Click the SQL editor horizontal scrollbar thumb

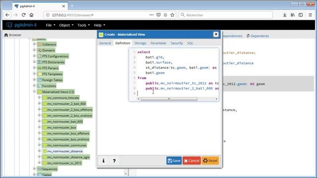(169, 99)
